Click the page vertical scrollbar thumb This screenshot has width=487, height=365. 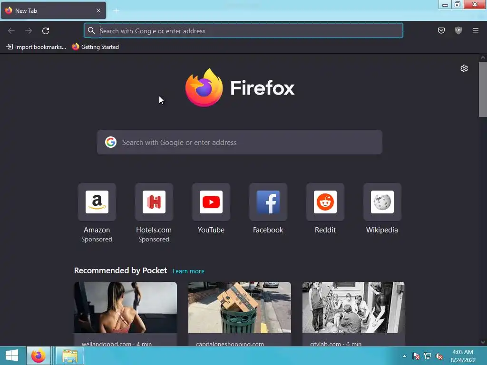coord(483,89)
